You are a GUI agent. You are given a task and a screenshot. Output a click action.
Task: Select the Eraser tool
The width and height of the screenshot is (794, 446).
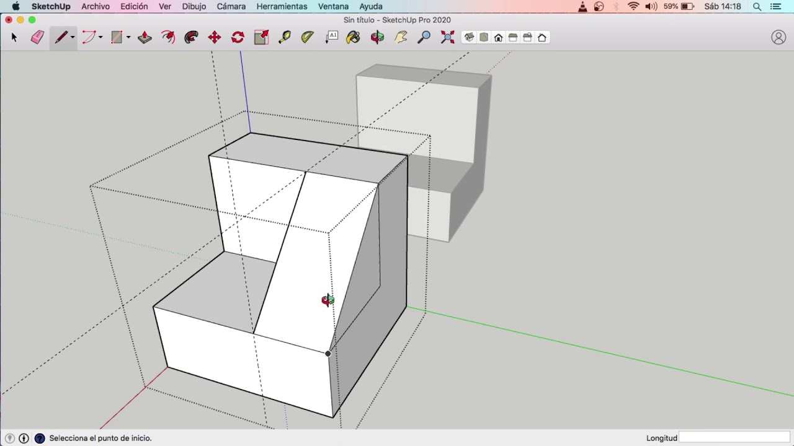pyautogui.click(x=37, y=38)
